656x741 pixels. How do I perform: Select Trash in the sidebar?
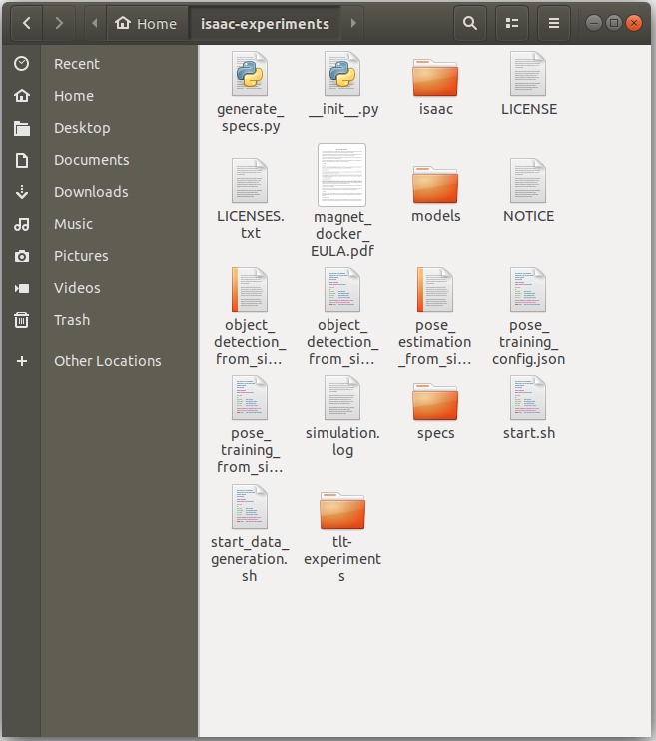click(72, 320)
